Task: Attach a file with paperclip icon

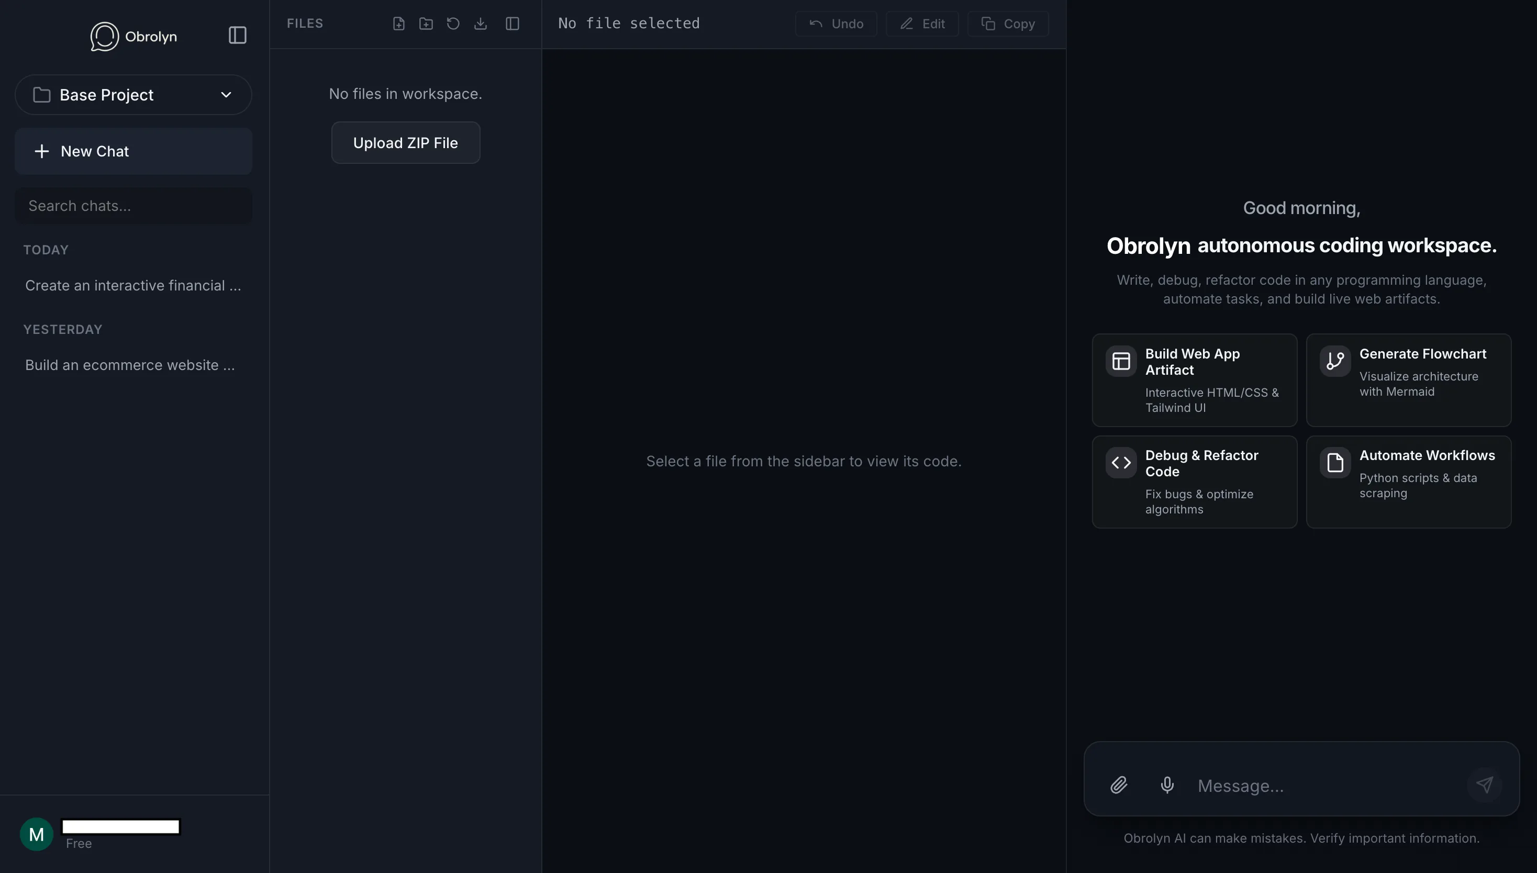Action: [1118, 785]
